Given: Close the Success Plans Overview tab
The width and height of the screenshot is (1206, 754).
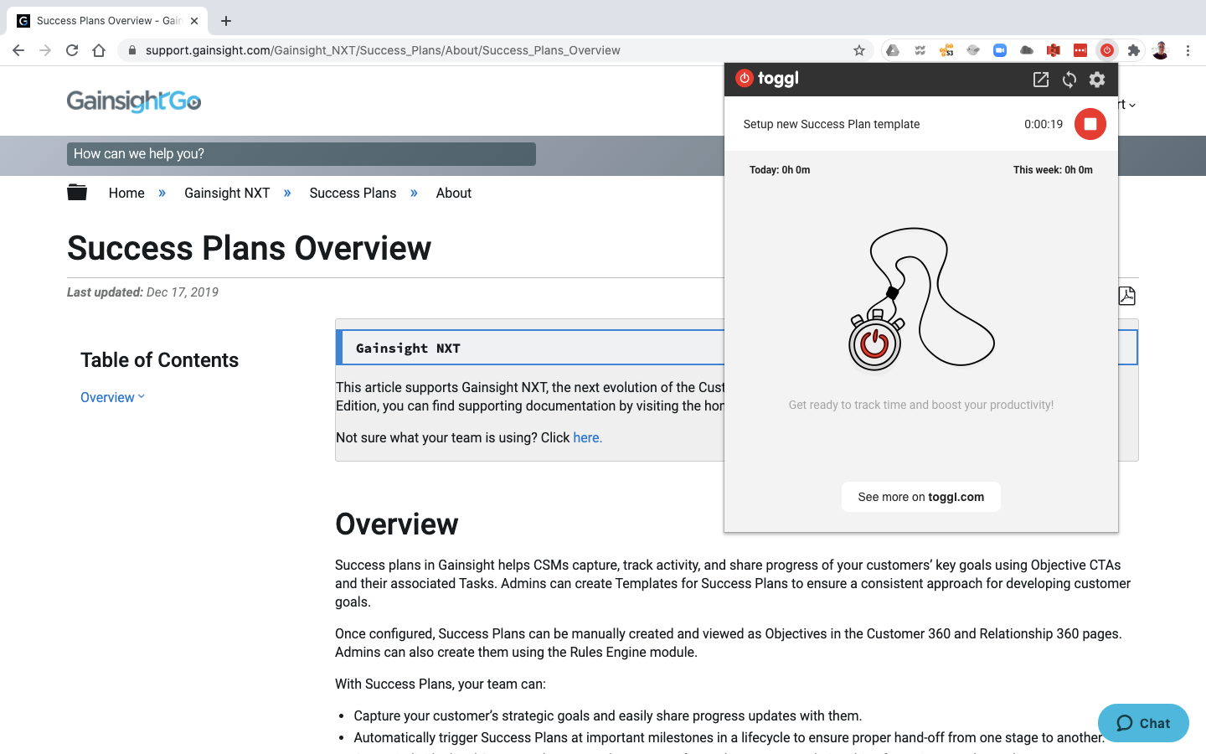Looking at the screenshot, I should pyautogui.click(x=194, y=21).
